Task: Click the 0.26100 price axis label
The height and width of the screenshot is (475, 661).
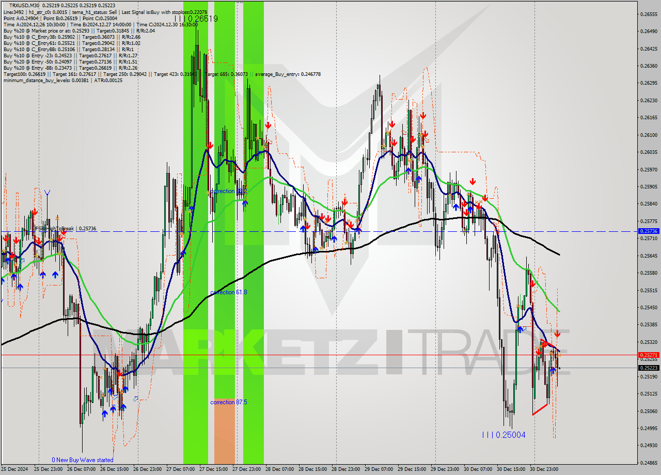Action: (x=649, y=135)
